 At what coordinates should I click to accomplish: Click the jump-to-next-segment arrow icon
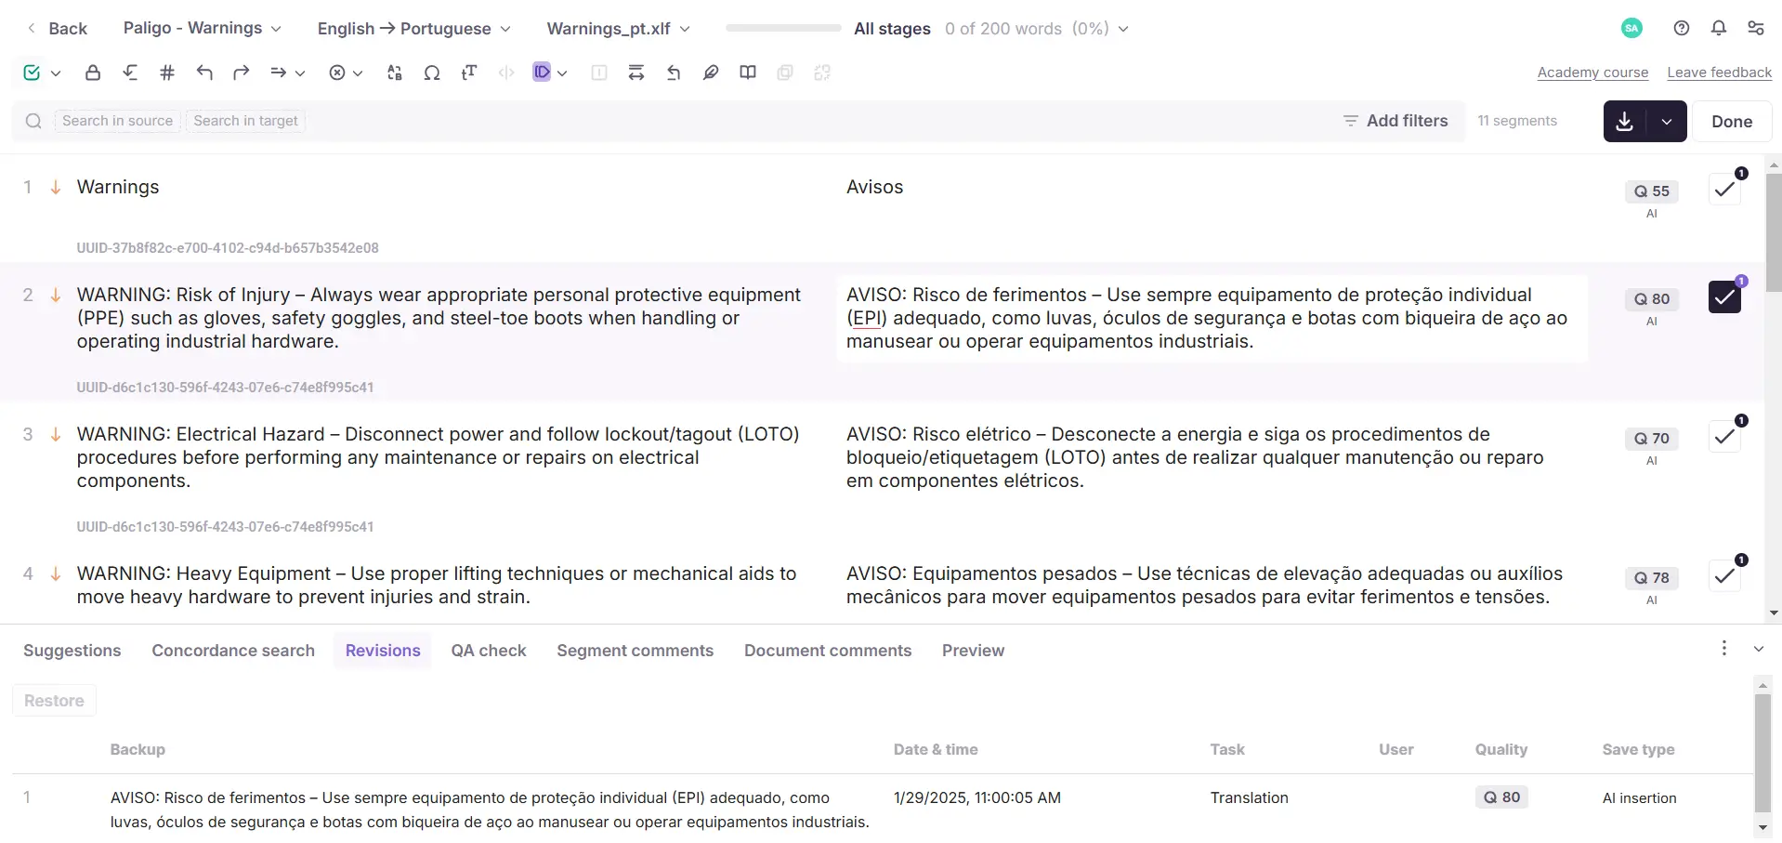coord(130,72)
